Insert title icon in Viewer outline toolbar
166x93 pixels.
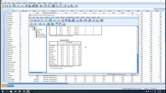(60, 24)
